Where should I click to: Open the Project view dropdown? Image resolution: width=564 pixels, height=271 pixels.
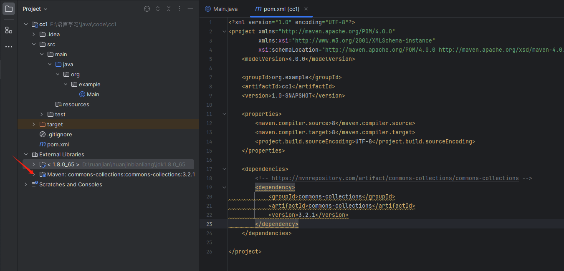point(35,9)
